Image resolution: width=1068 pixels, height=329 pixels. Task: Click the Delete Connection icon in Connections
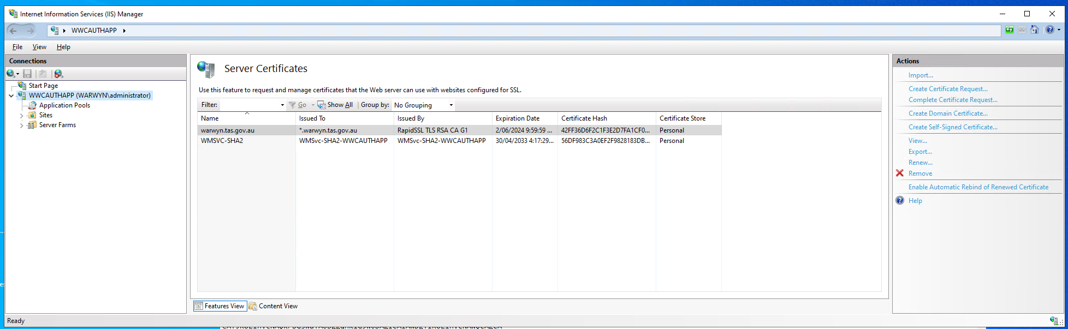tap(58, 74)
